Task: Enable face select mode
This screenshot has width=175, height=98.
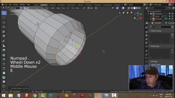Action: pos(27,8)
